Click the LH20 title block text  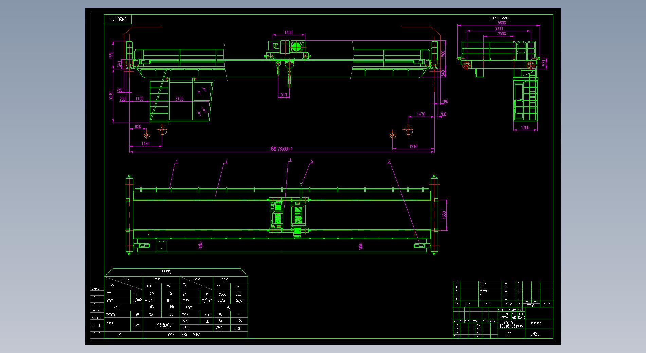[535, 334]
